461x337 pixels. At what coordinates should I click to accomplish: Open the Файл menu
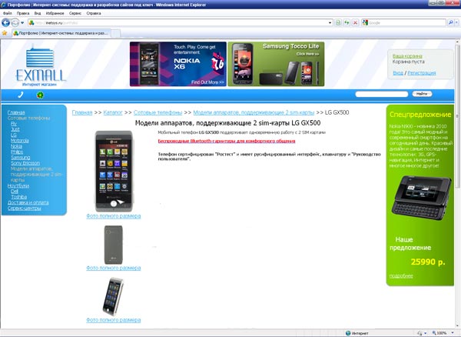pyautogui.click(x=8, y=13)
